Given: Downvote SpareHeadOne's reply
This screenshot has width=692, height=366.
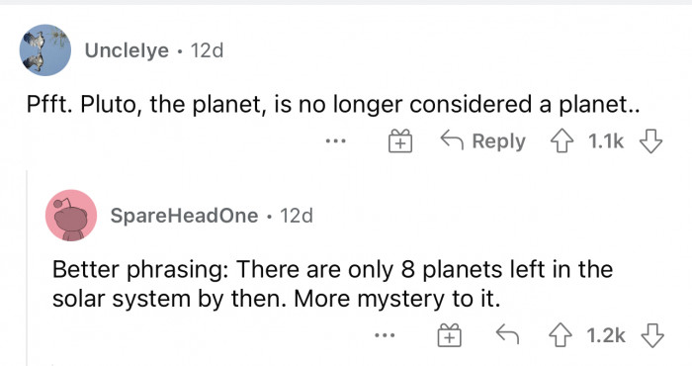Looking at the screenshot, I should tap(652, 335).
